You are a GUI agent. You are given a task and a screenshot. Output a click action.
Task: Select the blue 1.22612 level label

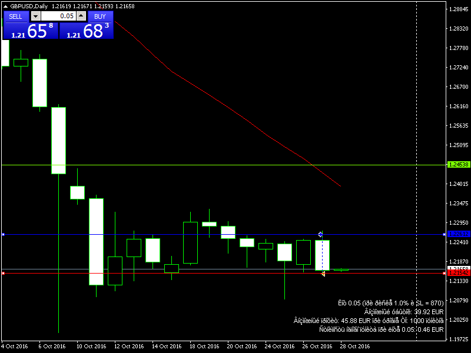click(459, 234)
